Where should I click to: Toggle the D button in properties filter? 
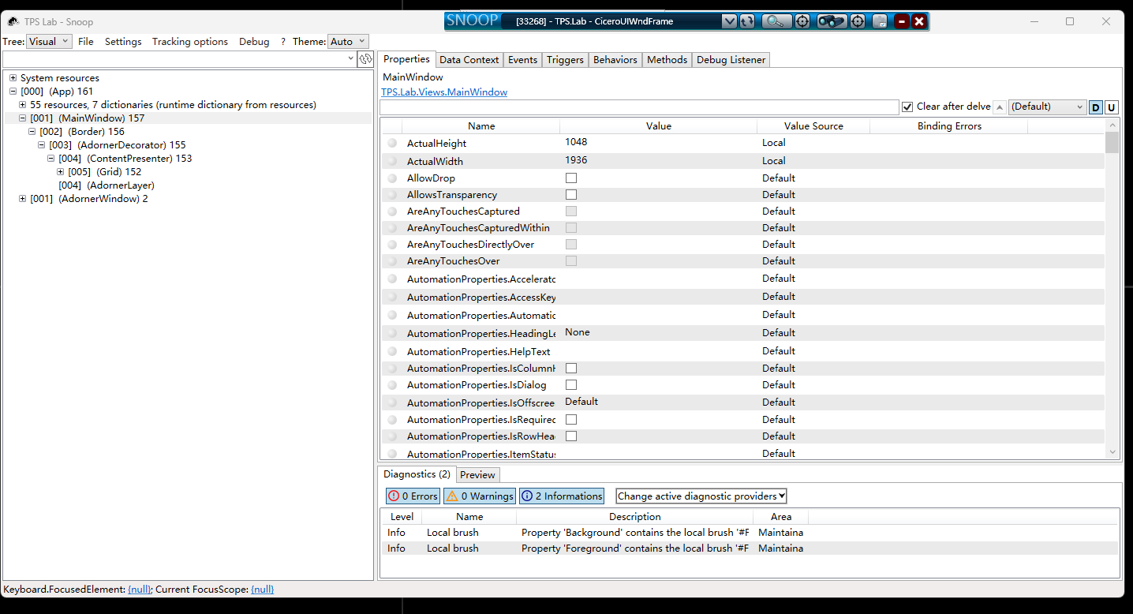pyautogui.click(x=1096, y=107)
